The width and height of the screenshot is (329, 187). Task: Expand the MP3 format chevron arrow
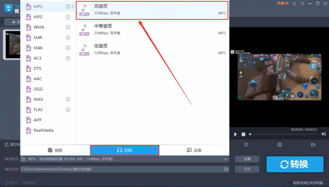73,7
